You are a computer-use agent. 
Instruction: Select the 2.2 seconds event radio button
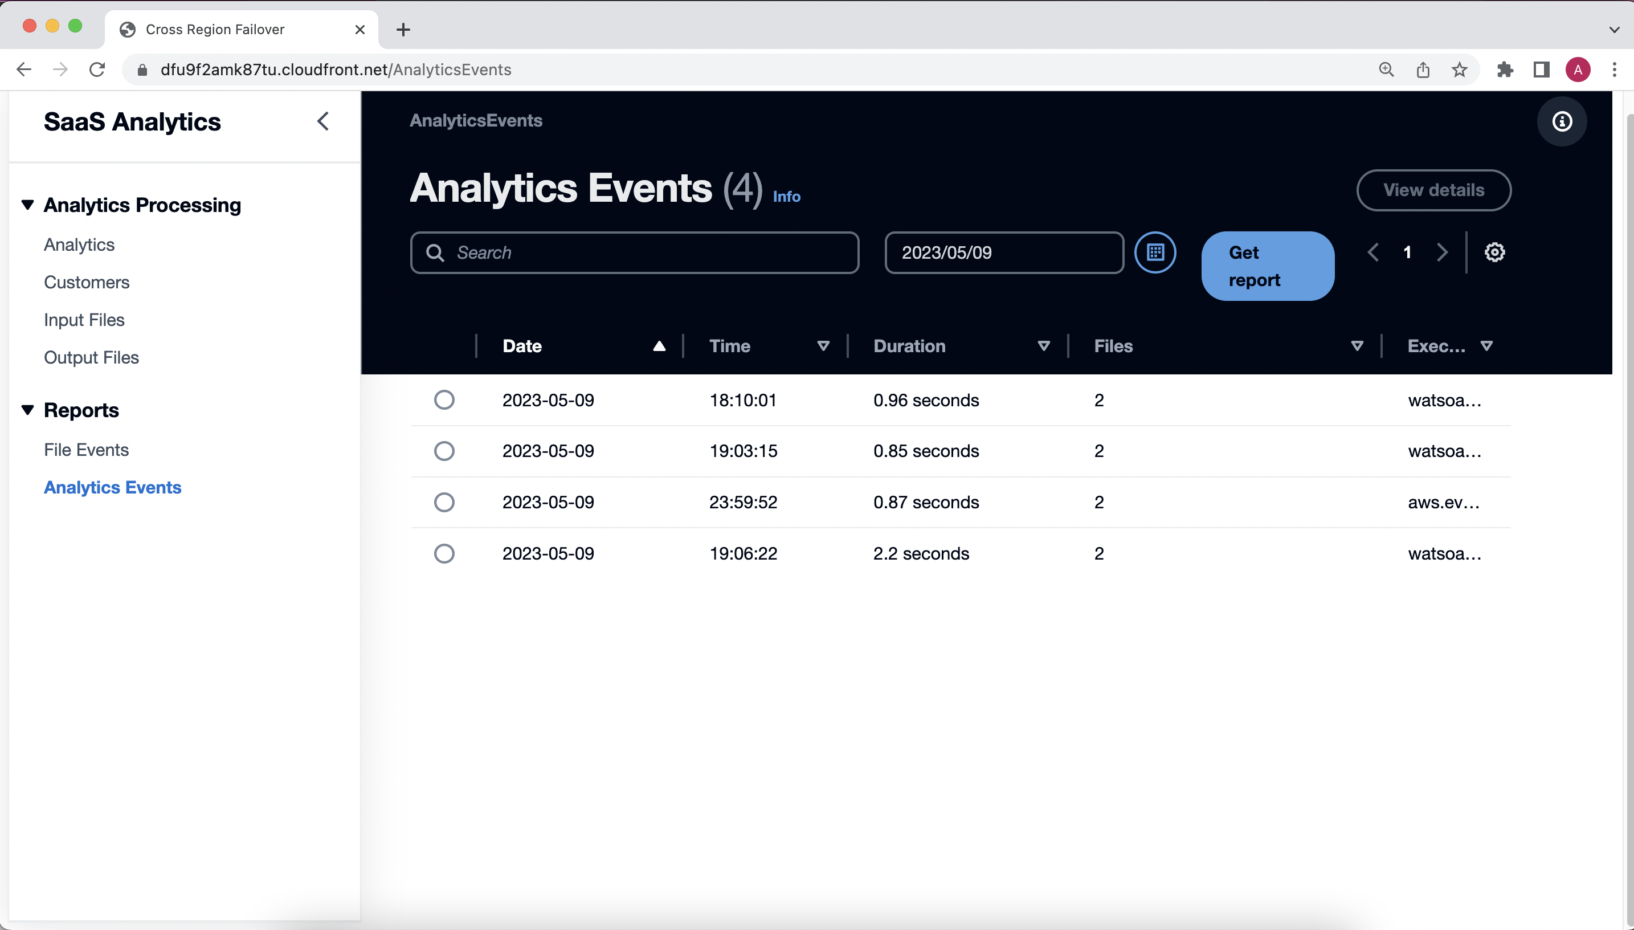pos(444,553)
